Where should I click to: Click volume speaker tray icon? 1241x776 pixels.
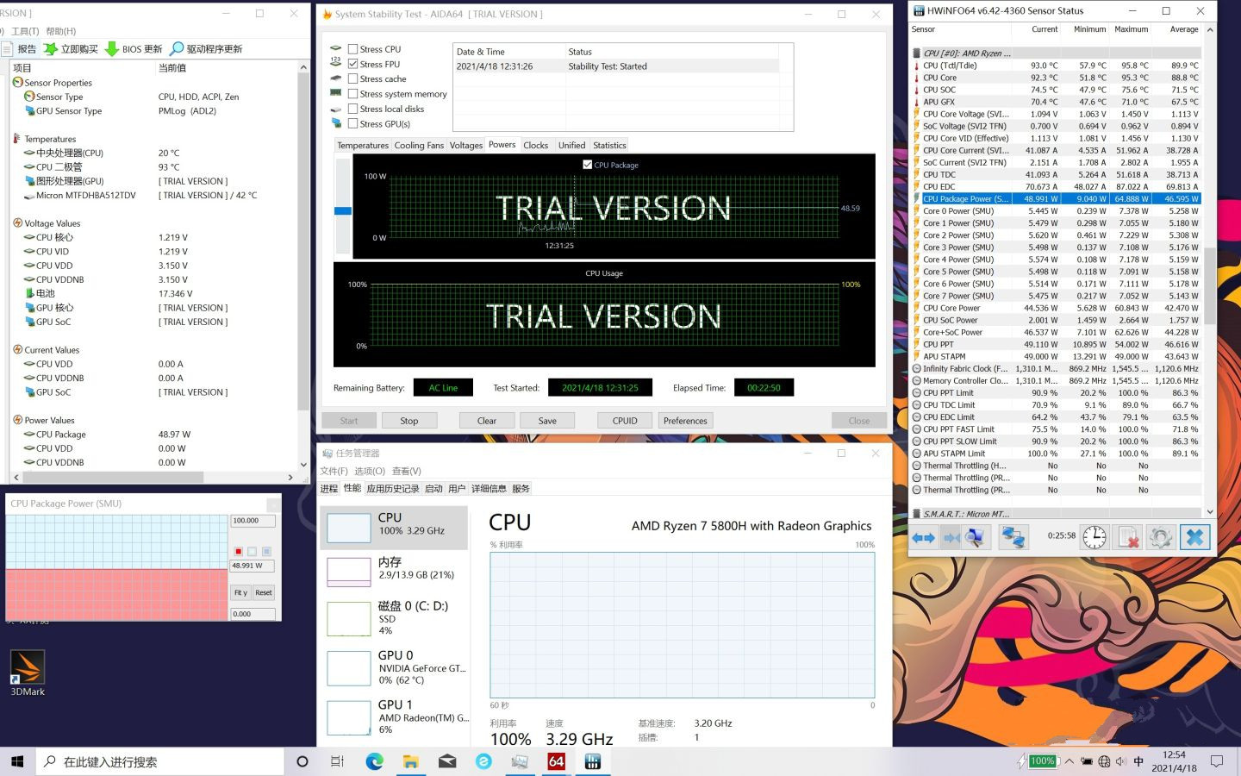click(1121, 761)
